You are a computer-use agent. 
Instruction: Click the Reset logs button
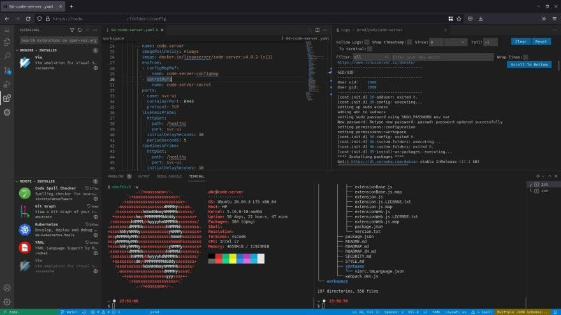point(541,42)
